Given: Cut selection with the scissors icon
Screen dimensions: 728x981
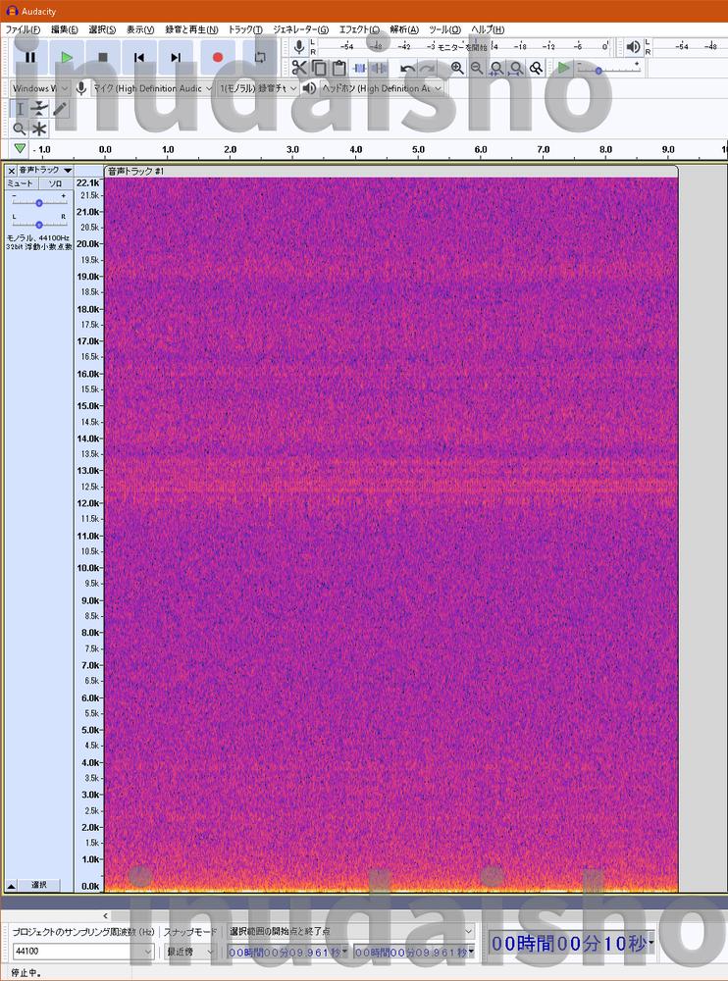Looking at the screenshot, I should point(299,68).
